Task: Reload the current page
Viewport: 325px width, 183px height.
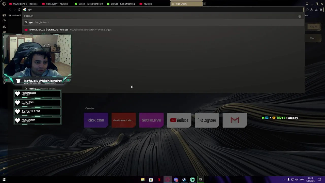Action: (x=19, y=10)
